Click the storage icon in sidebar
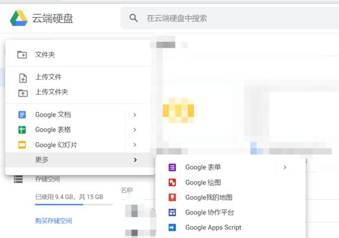Viewport: 339px width, 238px height. [18, 179]
